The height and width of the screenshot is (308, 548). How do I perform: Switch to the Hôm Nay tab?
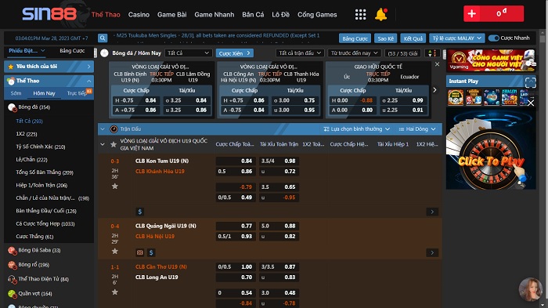pos(44,93)
